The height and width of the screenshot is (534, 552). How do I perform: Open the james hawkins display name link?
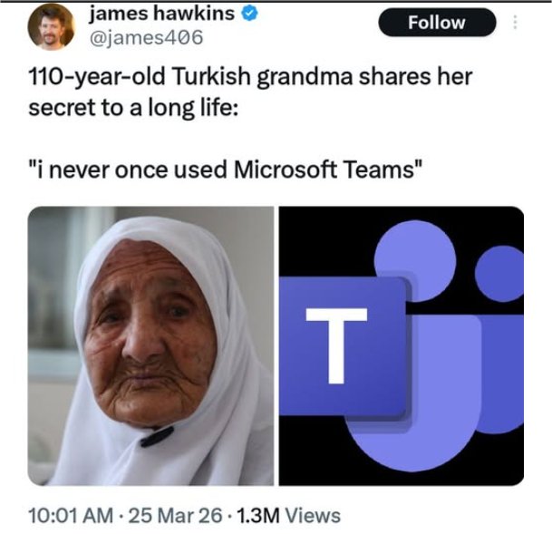tap(162, 14)
